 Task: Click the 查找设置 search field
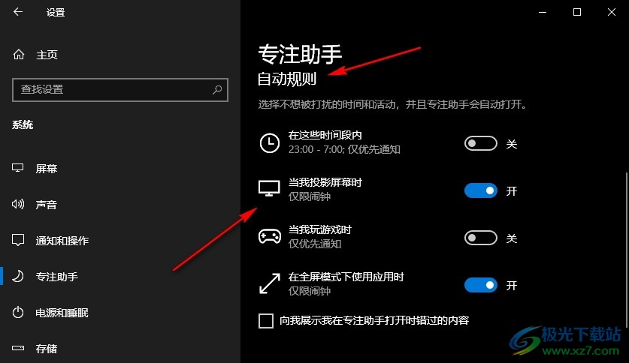120,90
